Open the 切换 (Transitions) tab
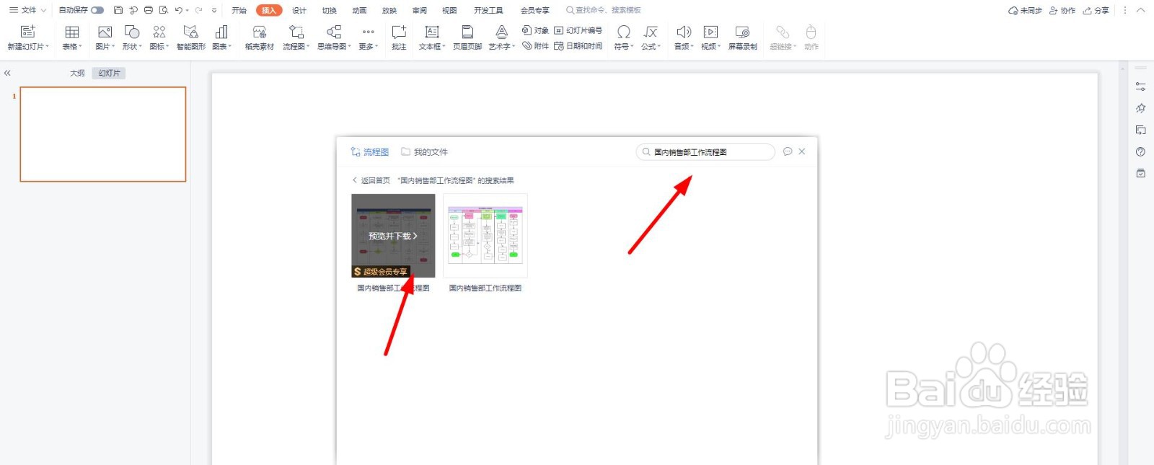The width and height of the screenshot is (1154, 465). 330,10
